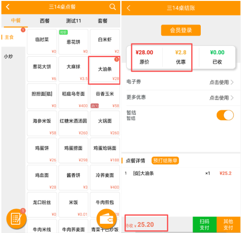Add 米饭 priced ¥0.01
This screenshot has height=233, width=241.
click(x=74, y=205)
